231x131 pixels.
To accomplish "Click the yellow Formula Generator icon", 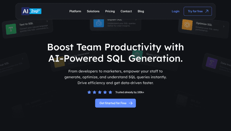I will [60, 63].
